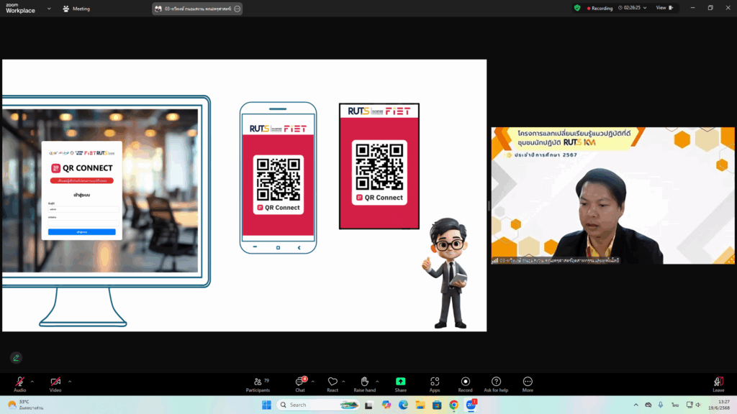Switch the Thai keyboard language indicator
This screenshot has width=737, height=414.
(x=675, y=405)
